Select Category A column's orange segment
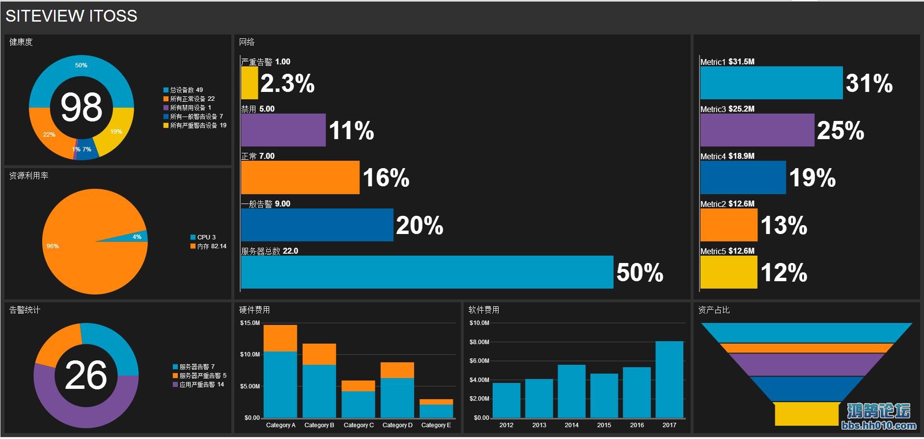This screenshot has height=439, width=924. 280,338
